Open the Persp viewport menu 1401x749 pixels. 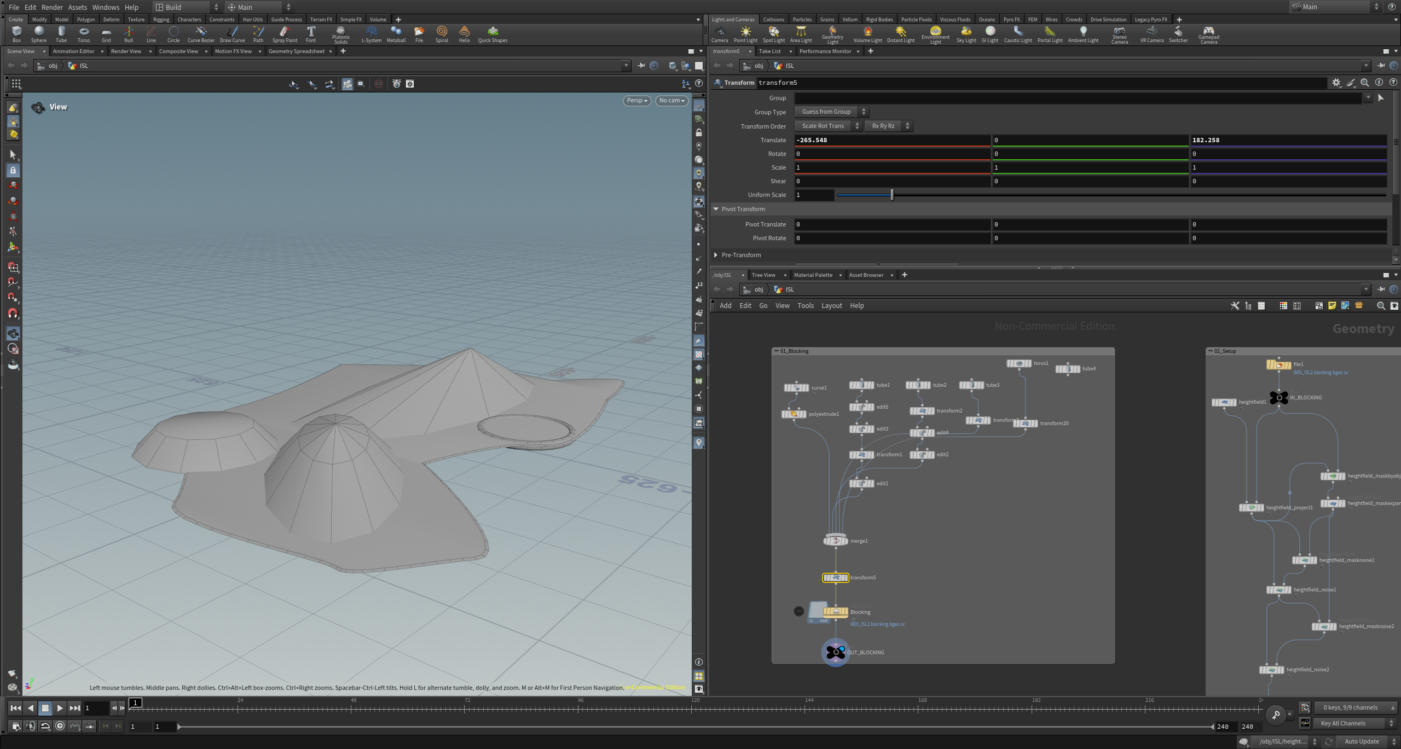point(637,101)
